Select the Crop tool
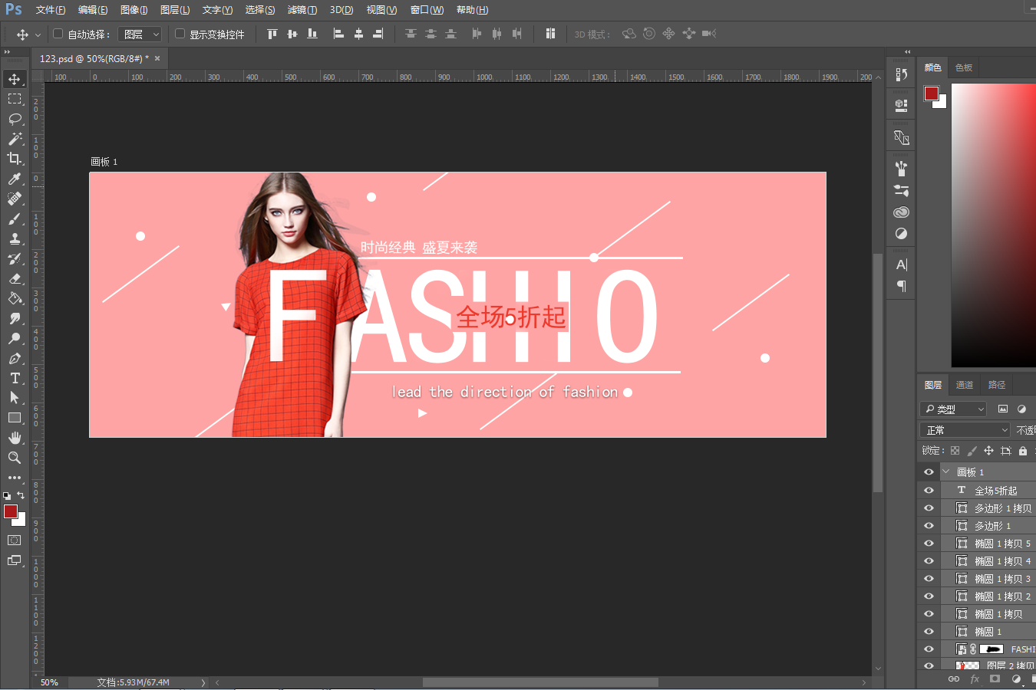The image size is (1036, 690). coord(14,159)
